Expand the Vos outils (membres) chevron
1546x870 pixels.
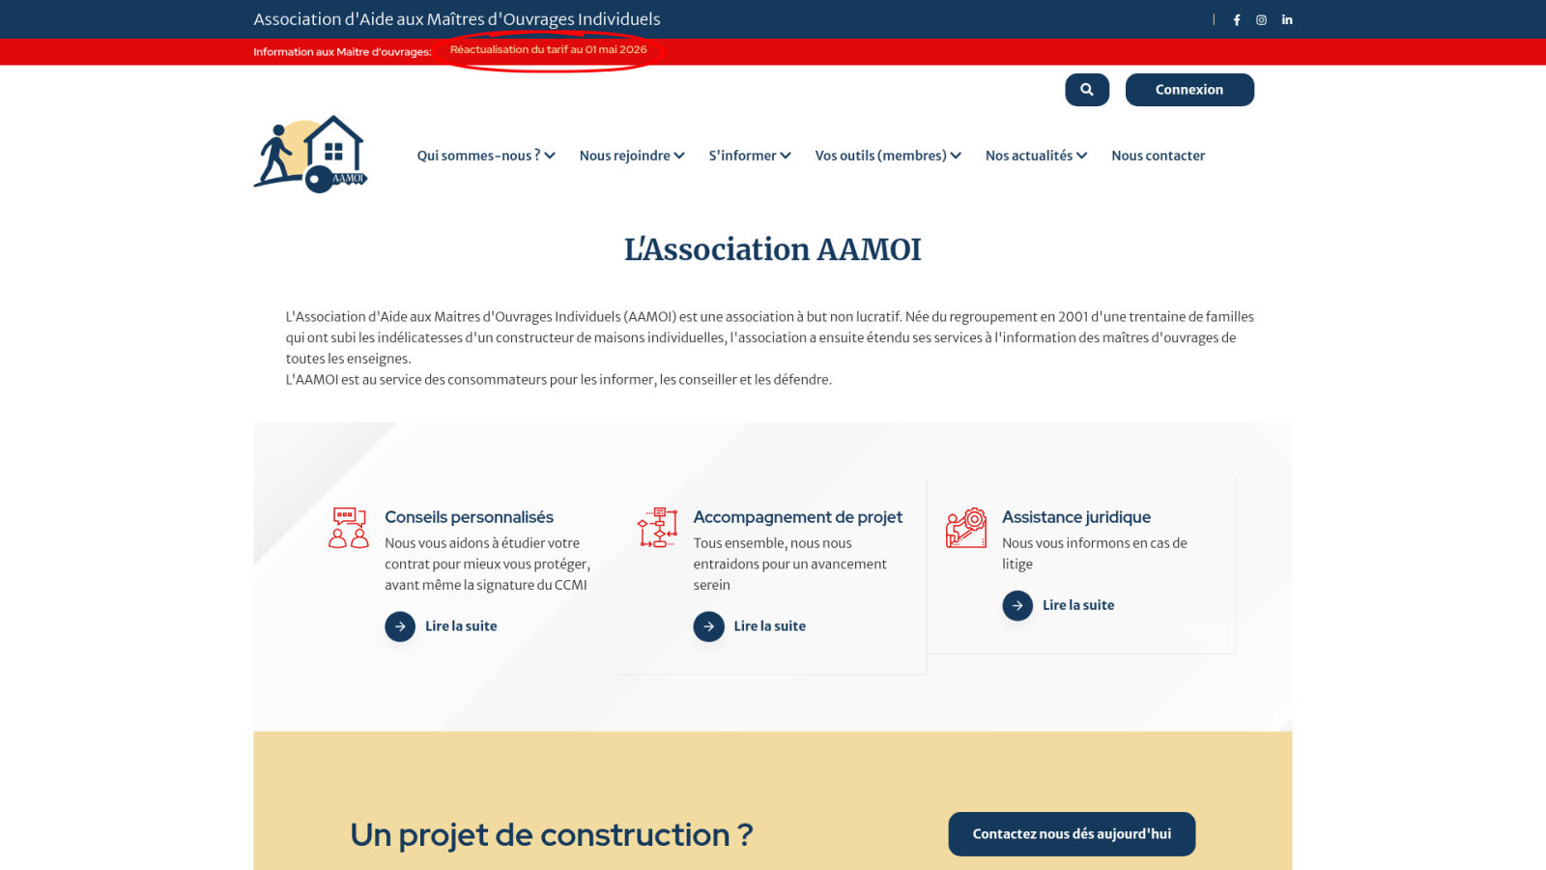[956, 156]
